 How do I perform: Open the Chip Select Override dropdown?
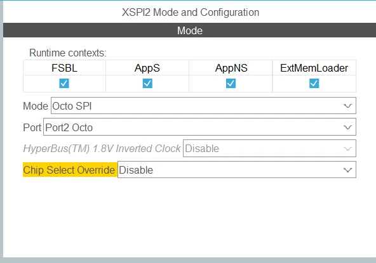[x=237, y=170]
